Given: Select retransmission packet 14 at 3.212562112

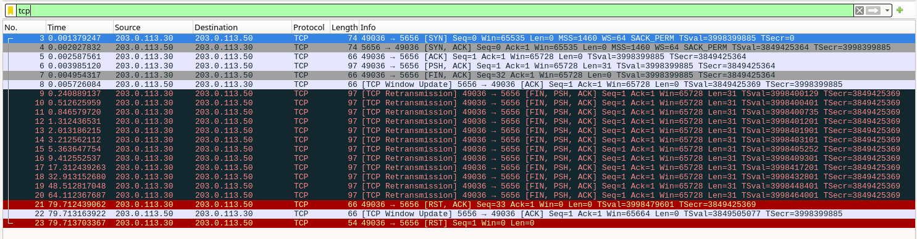Looking at the screenshot, I should point(458,140).
